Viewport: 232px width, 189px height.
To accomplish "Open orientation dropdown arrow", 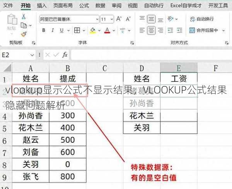I will (177, 19).
